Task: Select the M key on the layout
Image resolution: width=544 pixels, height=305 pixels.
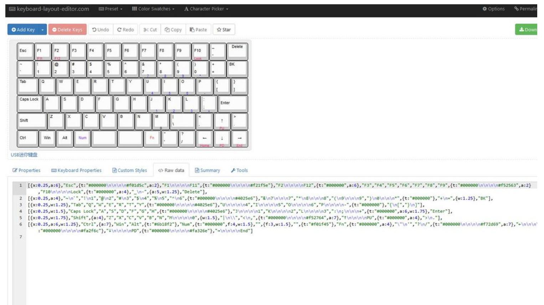Action: click(161, 121)
